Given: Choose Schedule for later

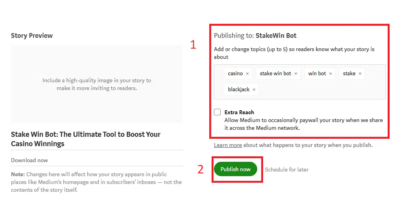Looking at the screenshot, I should (287, 170).
